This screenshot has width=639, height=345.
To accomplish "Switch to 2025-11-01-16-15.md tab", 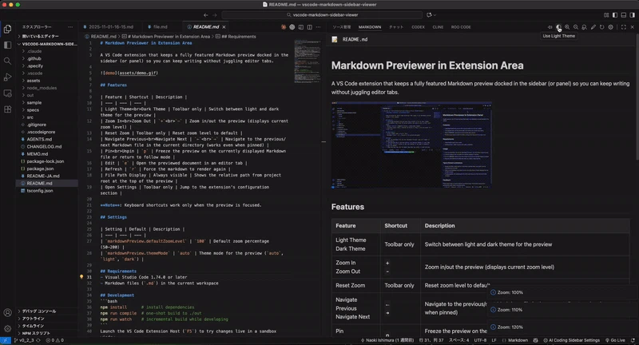I will click(x=110, y=27).
